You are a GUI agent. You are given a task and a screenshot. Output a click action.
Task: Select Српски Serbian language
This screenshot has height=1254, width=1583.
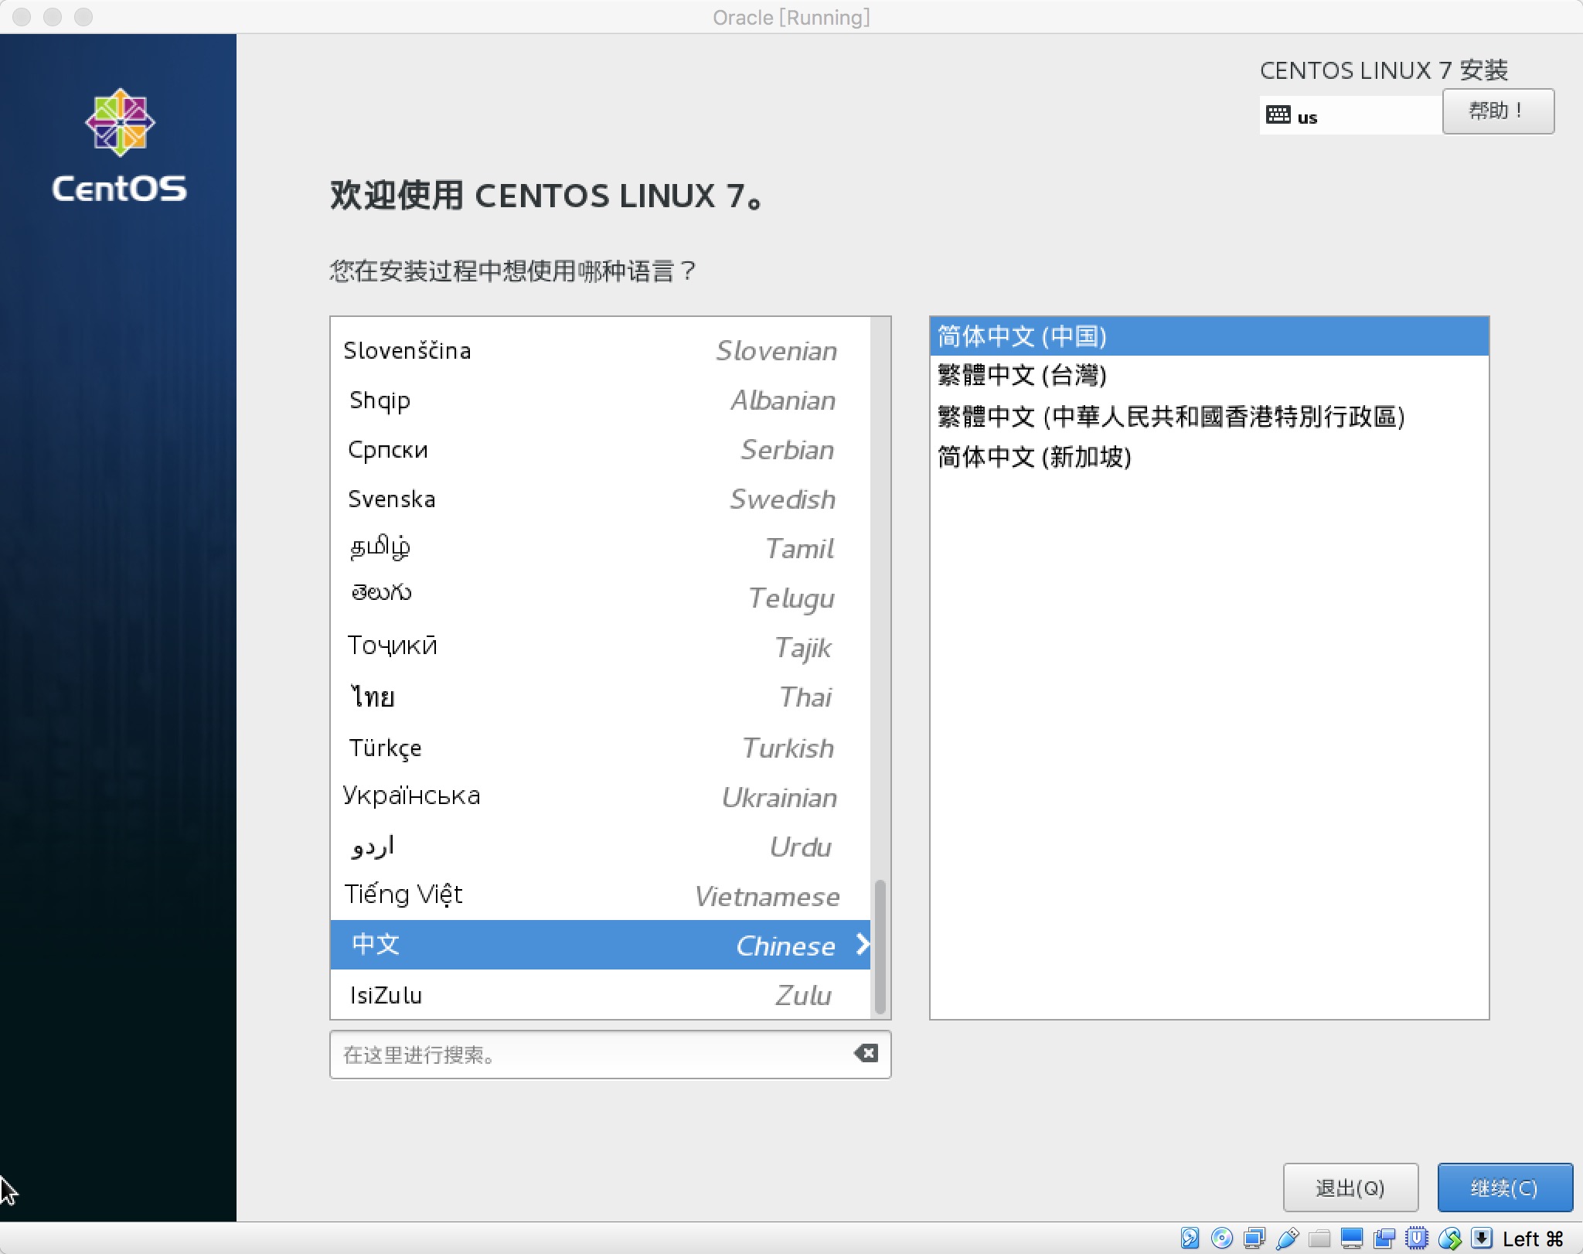coord(601,449)
